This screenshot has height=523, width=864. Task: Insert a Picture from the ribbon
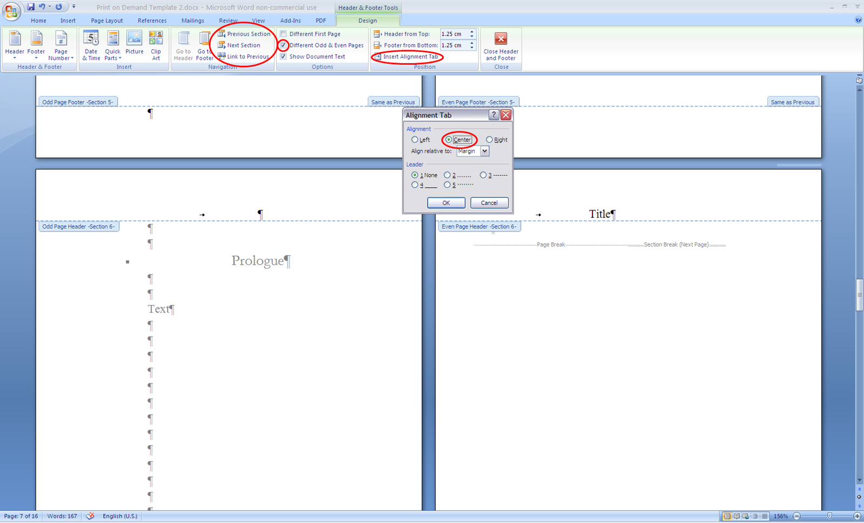[134, 43]
